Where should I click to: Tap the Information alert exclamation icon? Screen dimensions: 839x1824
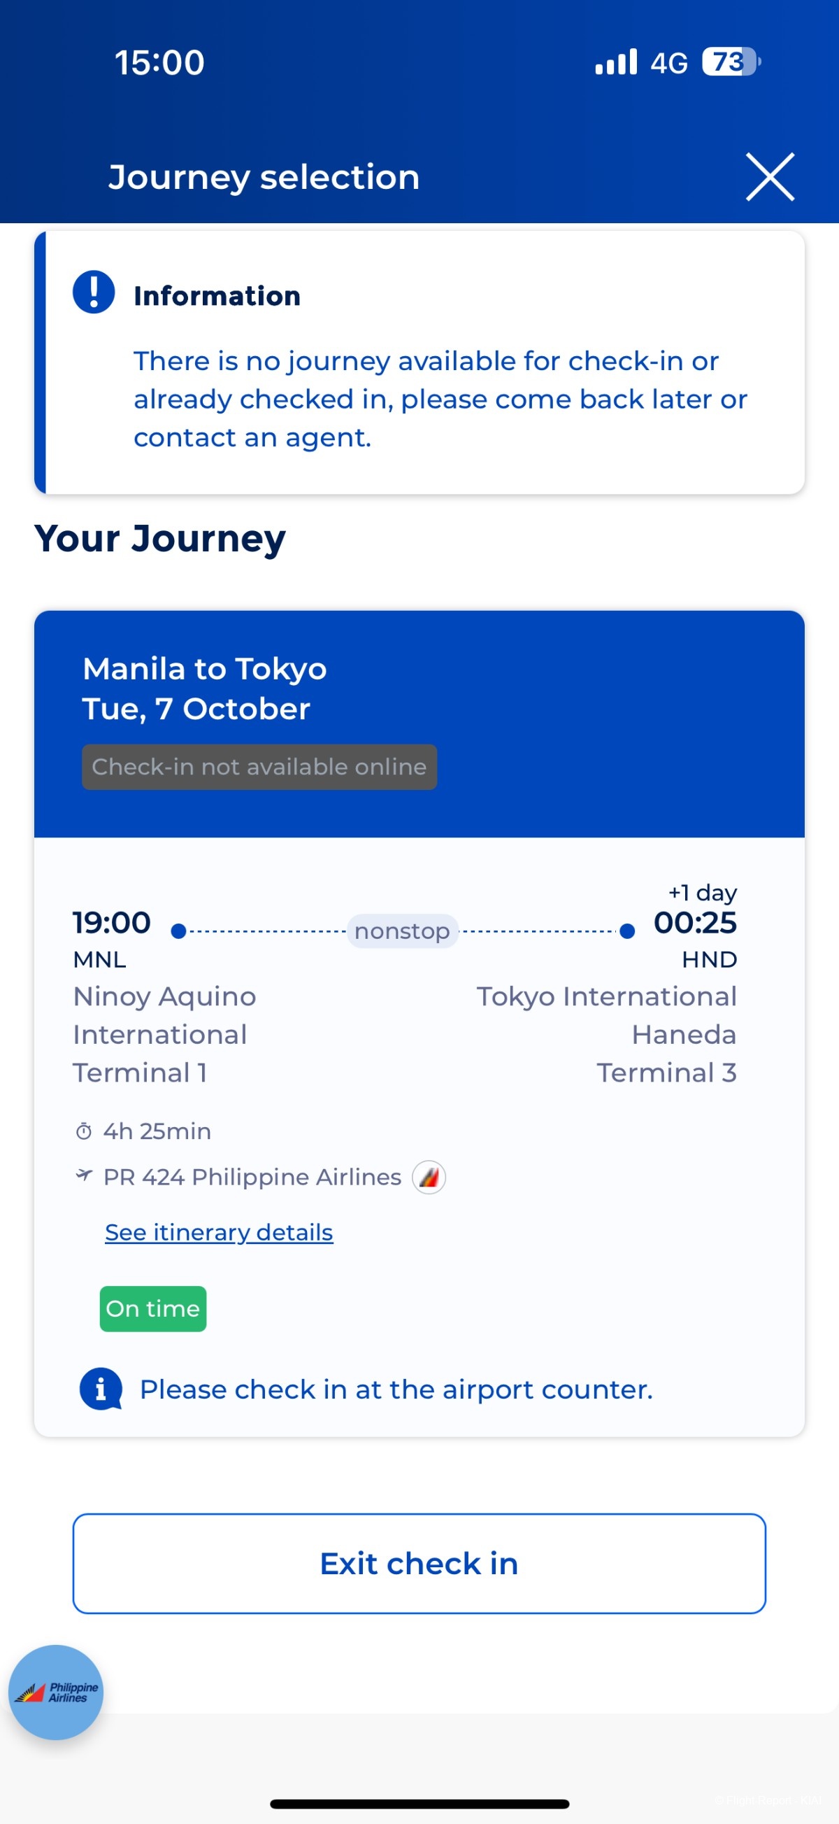(94, 292)
